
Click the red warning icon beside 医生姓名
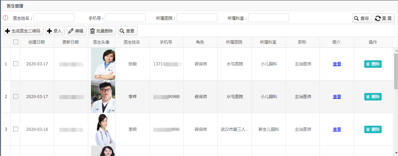click(x=5, y=18)
